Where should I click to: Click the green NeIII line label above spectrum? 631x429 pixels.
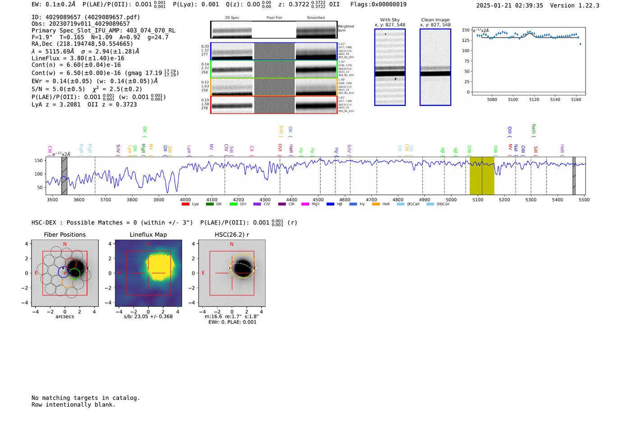click(x=534, y=130)
